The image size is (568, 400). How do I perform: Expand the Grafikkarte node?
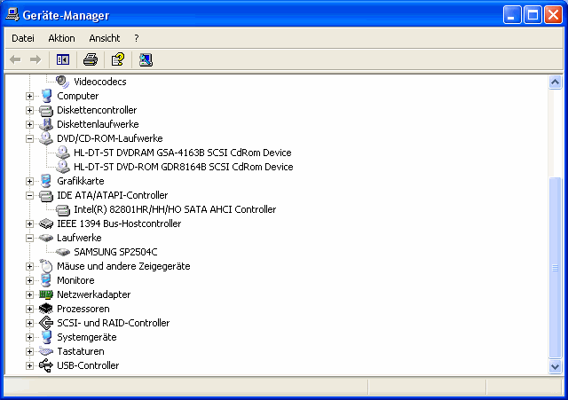tap(29, 181)
